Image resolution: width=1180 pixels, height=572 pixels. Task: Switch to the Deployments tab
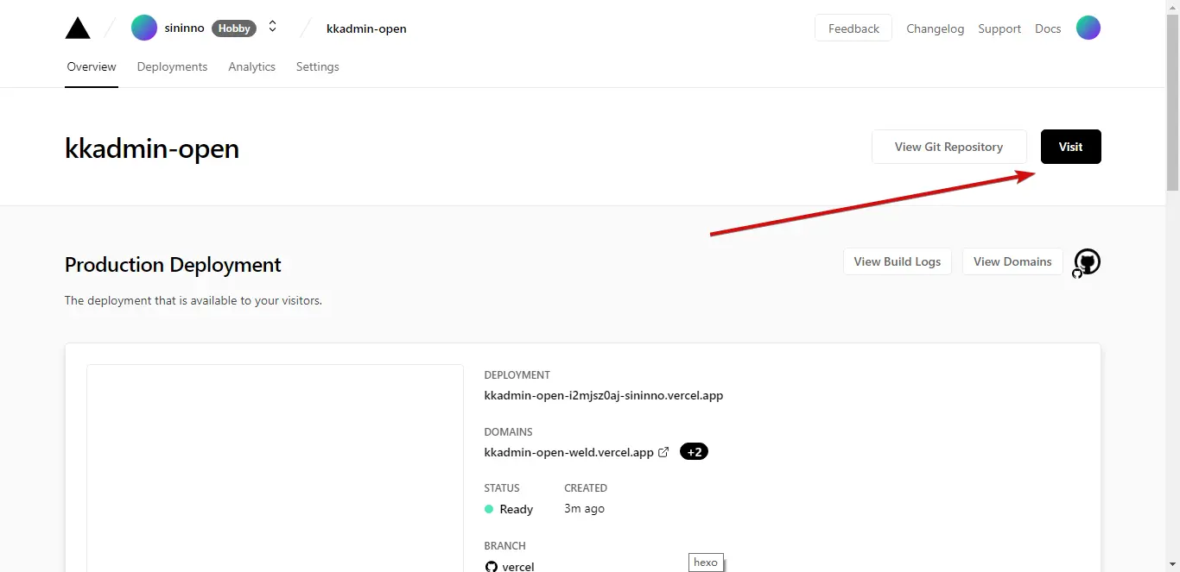pyautogui.click(x=172, y=66)
